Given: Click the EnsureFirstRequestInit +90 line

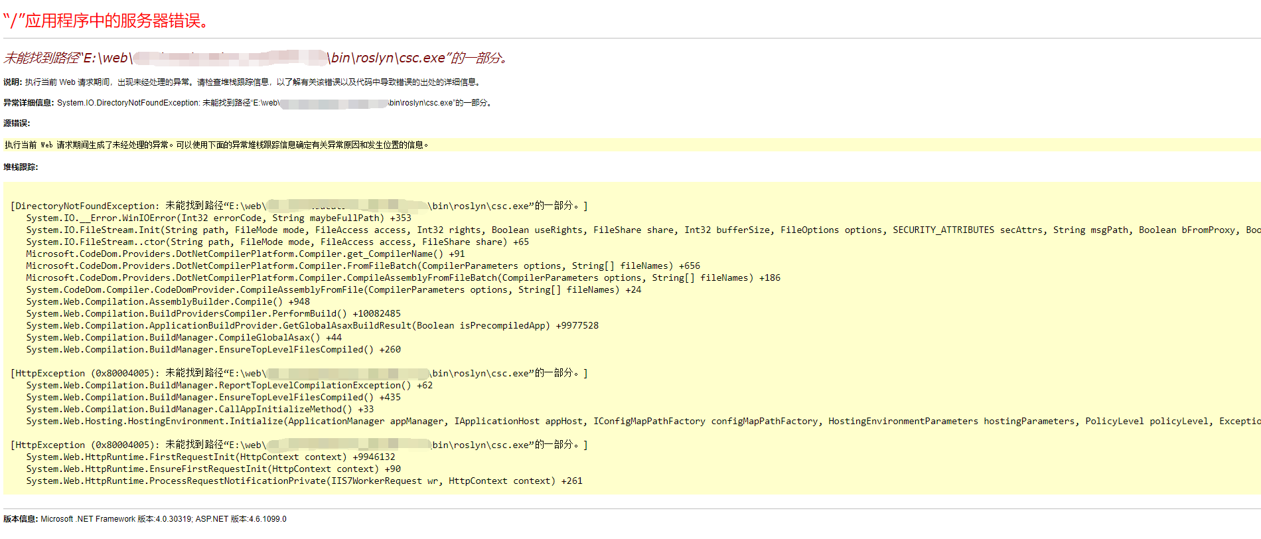Looking at the screenshot, I should coord(214,469).
